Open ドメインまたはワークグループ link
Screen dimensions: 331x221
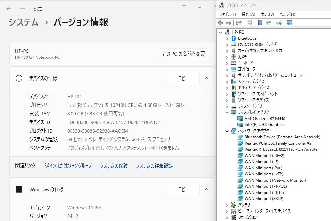[68, 165]
